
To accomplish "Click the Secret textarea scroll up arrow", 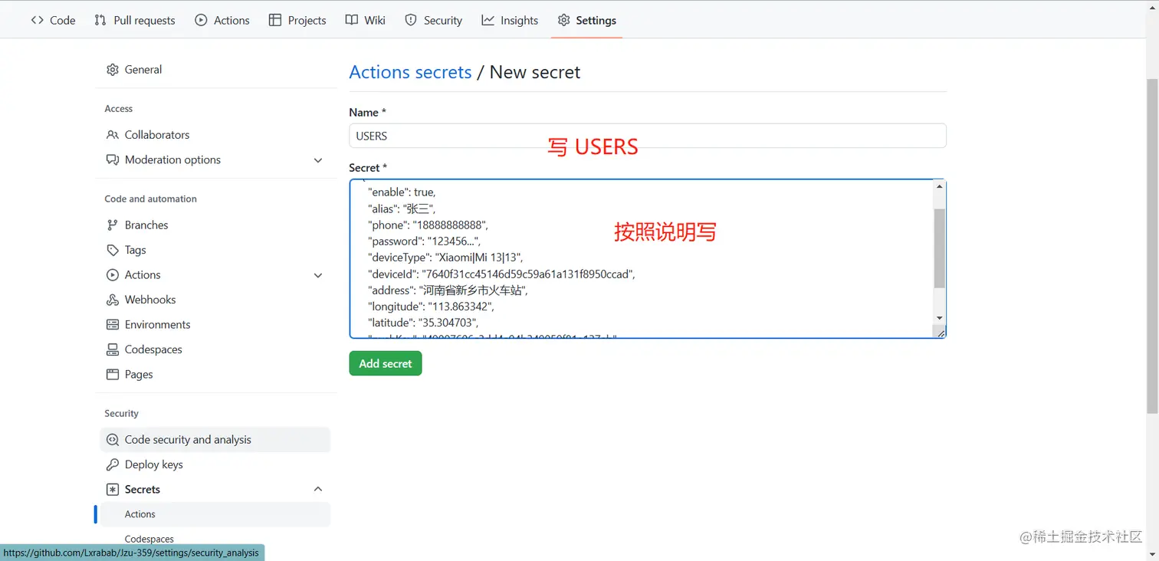I will (940, 187).
